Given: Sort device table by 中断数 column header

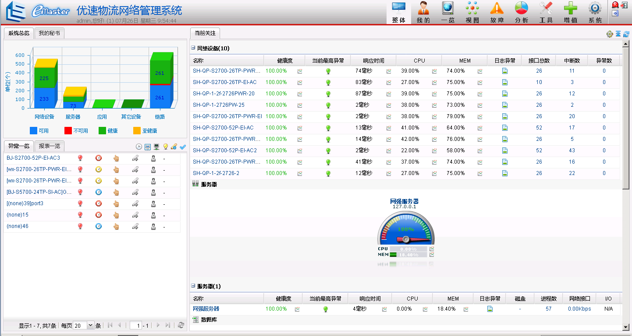Looking at the screenshot, I should tap(572, 61).
